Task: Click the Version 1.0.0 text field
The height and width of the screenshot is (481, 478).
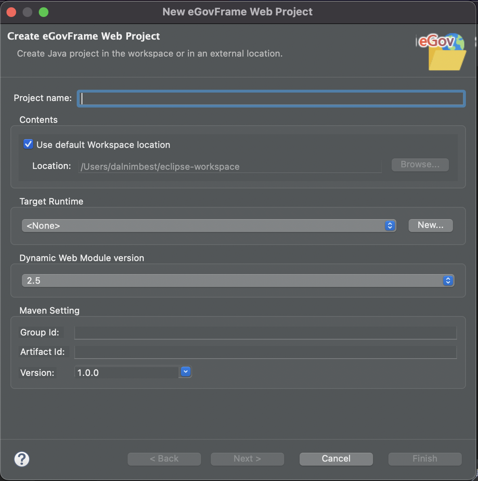Action: 126,372
